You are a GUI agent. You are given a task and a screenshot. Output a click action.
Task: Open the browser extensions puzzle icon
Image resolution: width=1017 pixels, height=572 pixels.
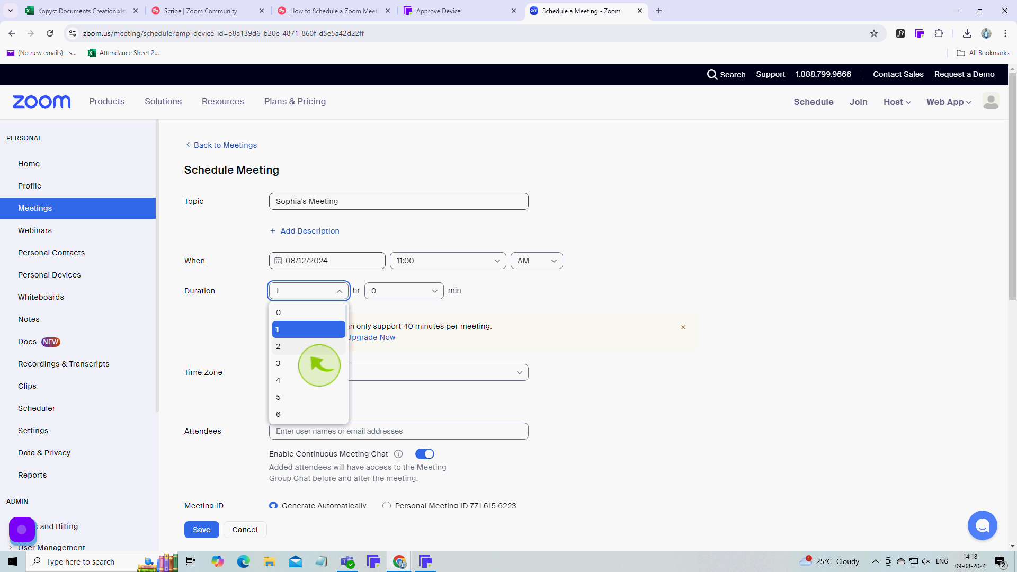[x=939, y=33]
